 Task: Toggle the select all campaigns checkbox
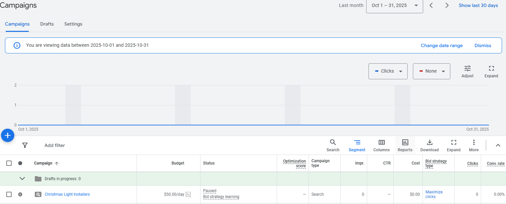click(9, 163)
